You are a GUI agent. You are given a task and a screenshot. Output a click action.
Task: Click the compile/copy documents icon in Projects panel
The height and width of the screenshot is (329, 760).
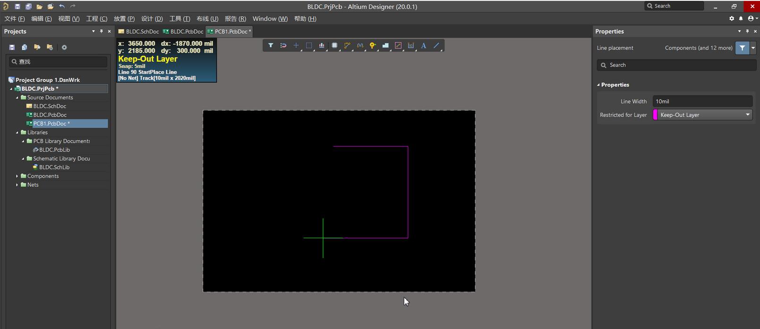(25, 47)
